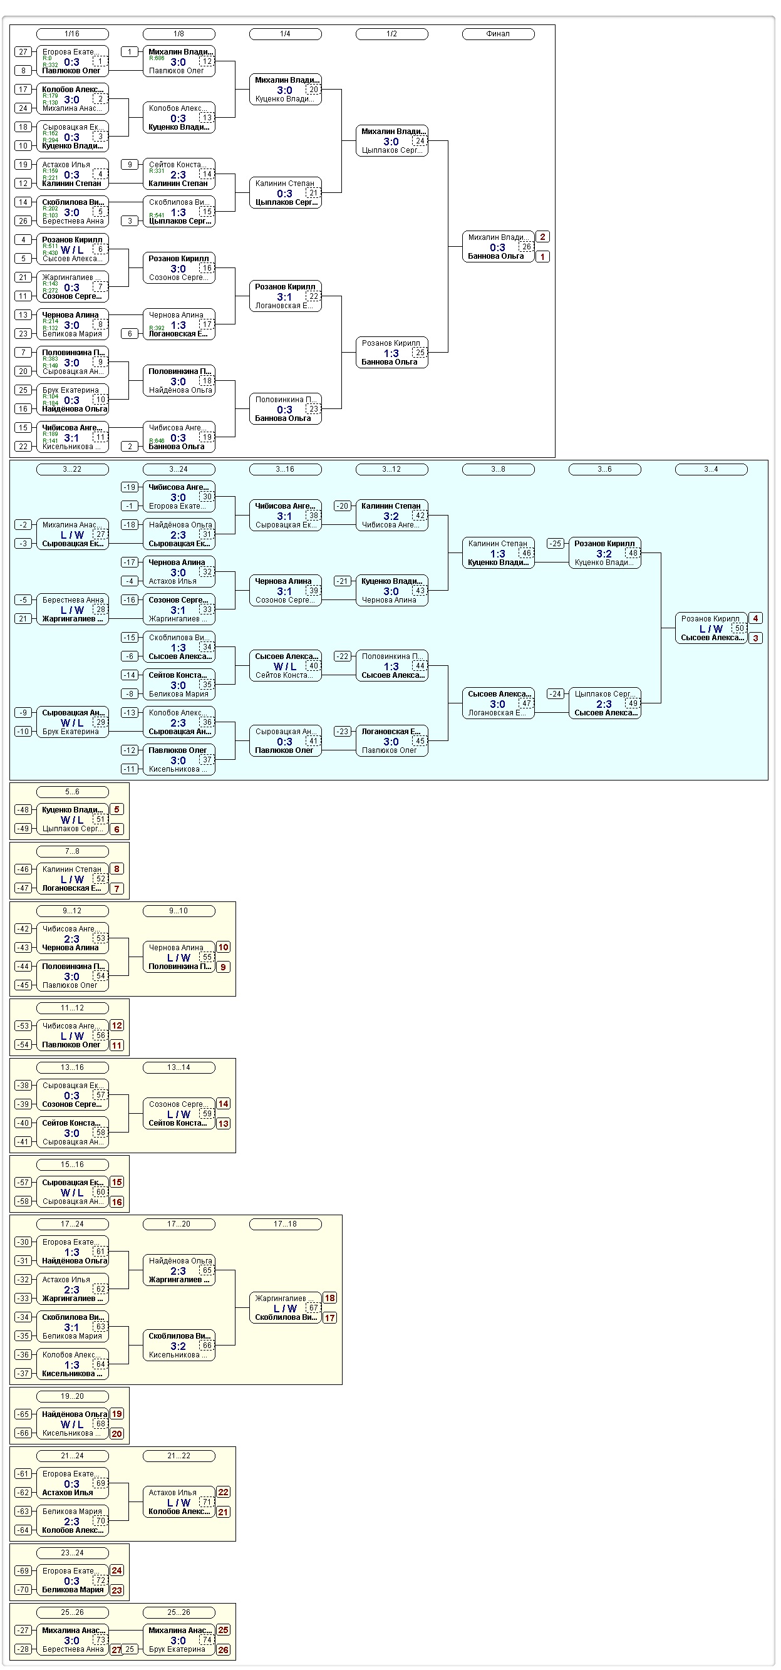Screen dimensions: 781x1670
Task: Open match 24 Михалин vs Цыплаков semifinal
Action: (391, 141)
